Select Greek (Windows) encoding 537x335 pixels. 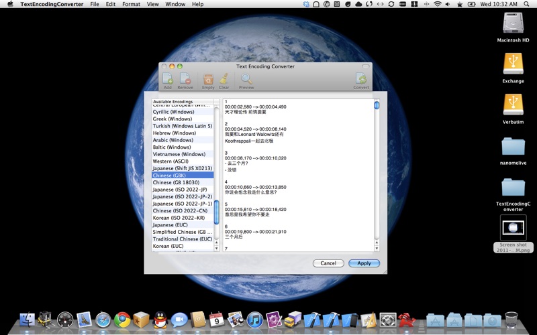coord(183,119)
